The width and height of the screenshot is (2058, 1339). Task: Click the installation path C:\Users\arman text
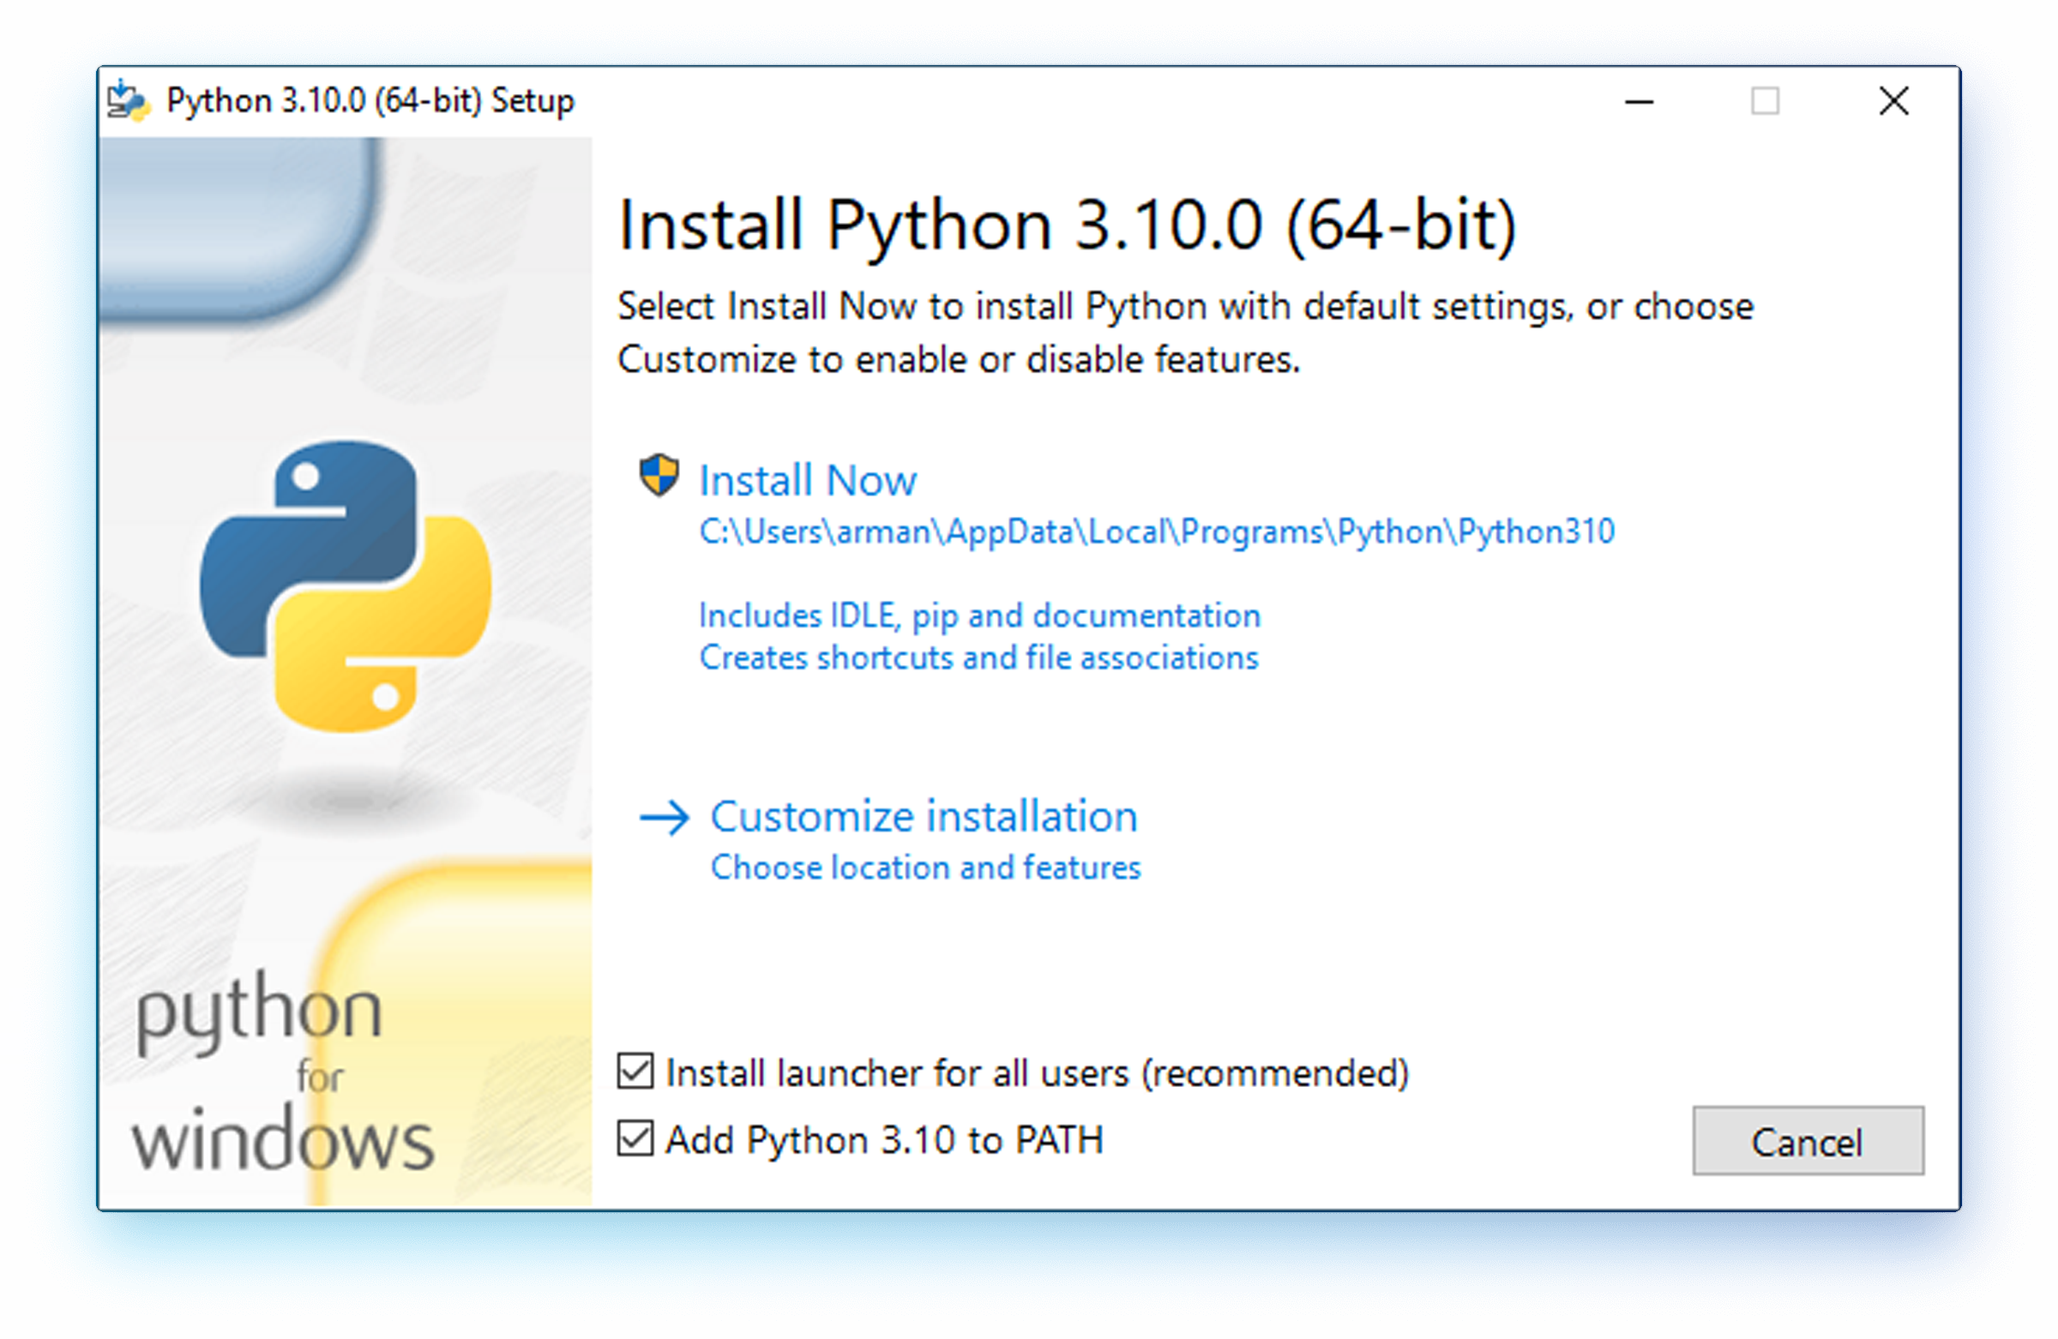coord(1156,531)
